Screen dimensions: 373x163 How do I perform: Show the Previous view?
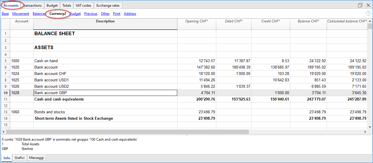point(91,14)
